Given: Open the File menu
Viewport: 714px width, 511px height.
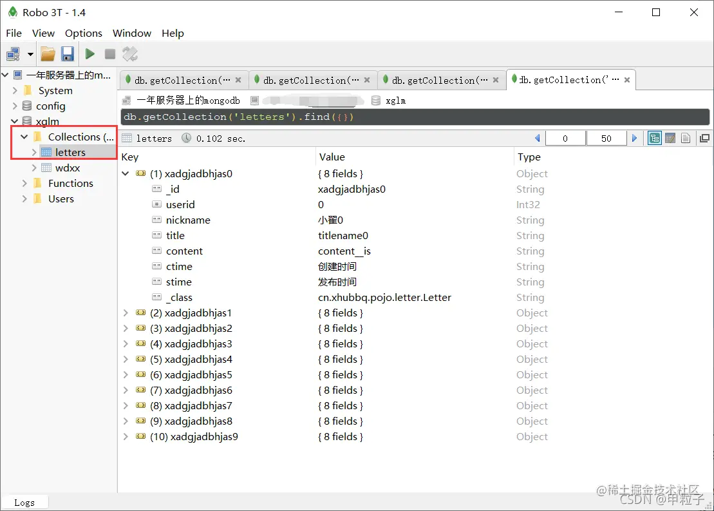Looking at the screenshot, I should click(x=14, y=34).
